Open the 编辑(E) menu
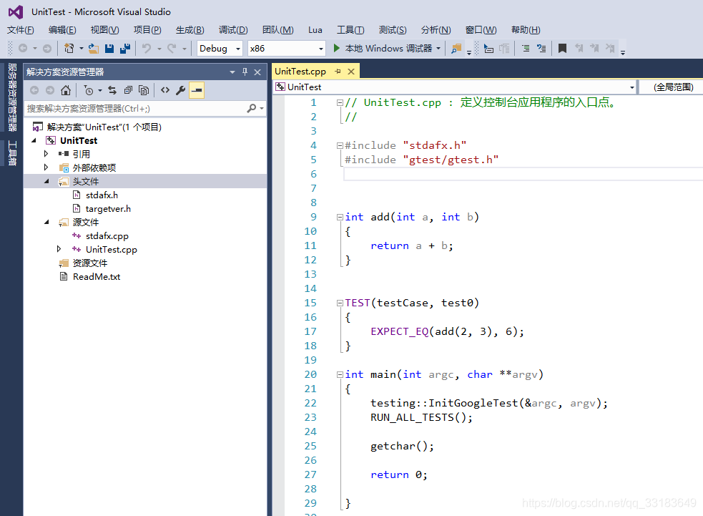The image size is (703, 516). click(x=62, y=30)
